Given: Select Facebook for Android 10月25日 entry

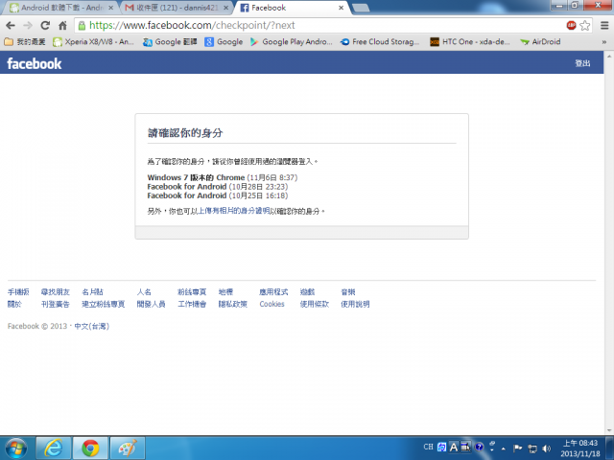Looking at the screenshot, I should (218, 195).
